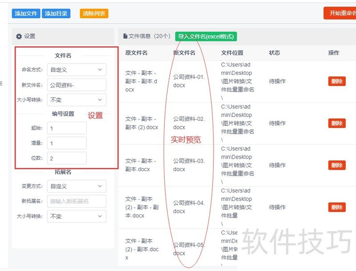Focus the 位数 number field
The width and height of the screenshot is (356, 271).
coord(67,158)
